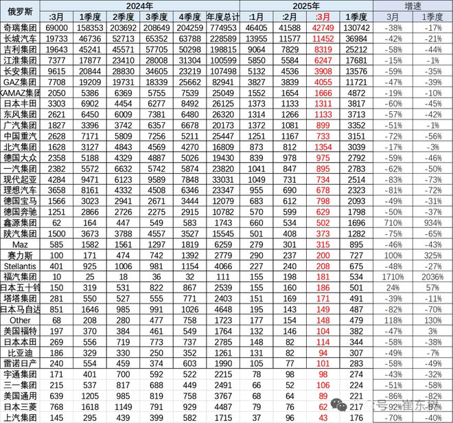
Task: Select the 鑫源集团 row label
Action: tap(20, 223)
